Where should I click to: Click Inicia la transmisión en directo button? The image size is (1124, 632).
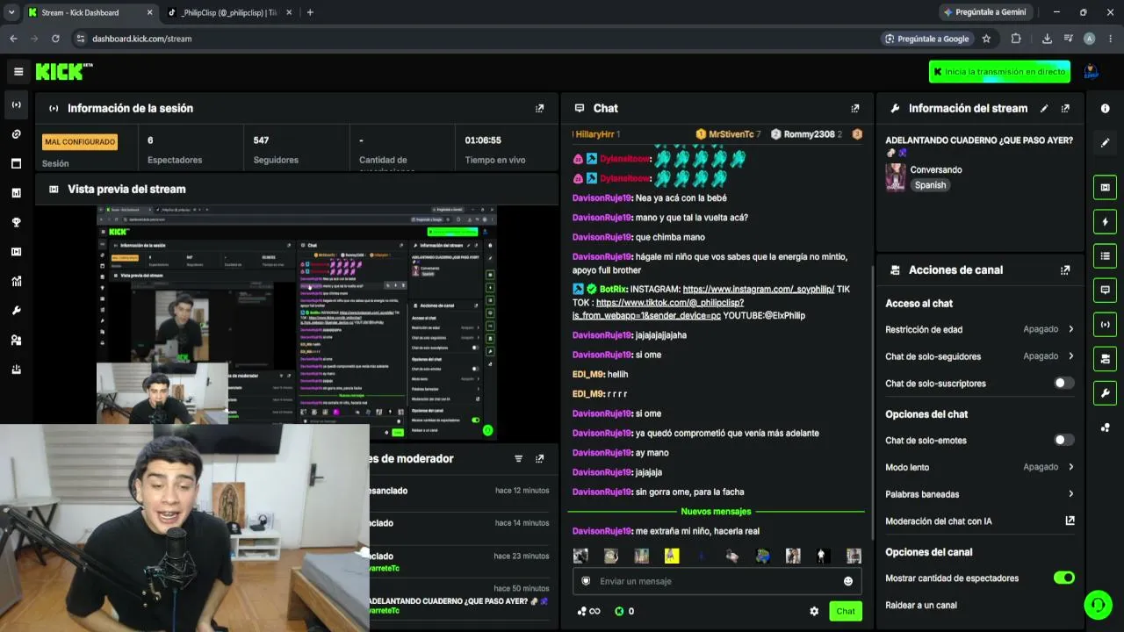pyautogui.click(x=999, y=72)
